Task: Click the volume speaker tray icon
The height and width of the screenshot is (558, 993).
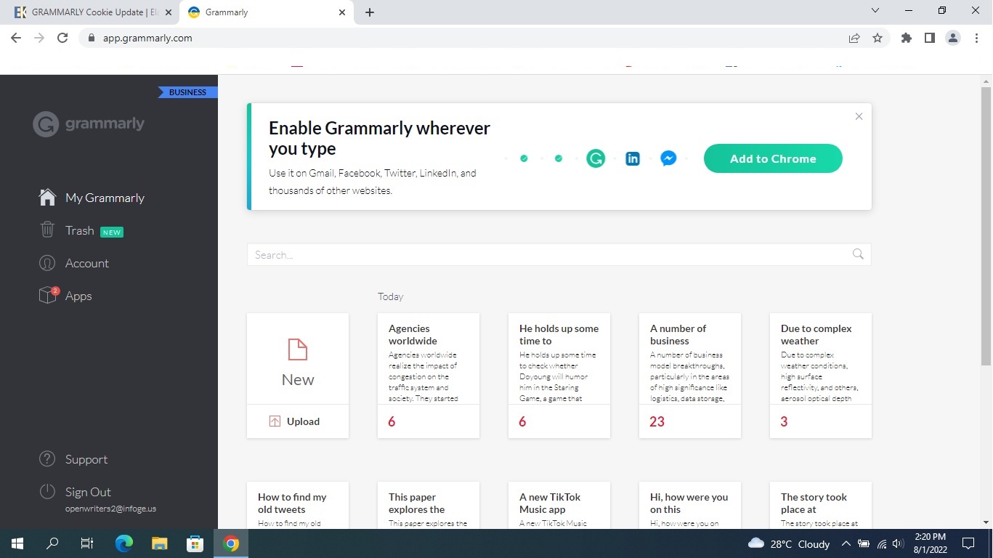Action: (899, 543)
